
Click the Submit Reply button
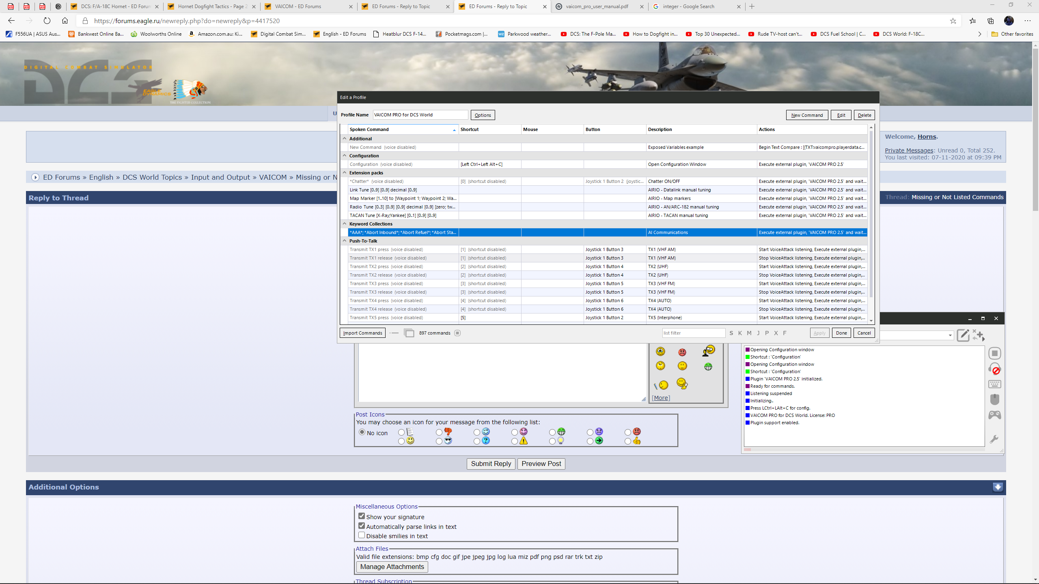491,464
